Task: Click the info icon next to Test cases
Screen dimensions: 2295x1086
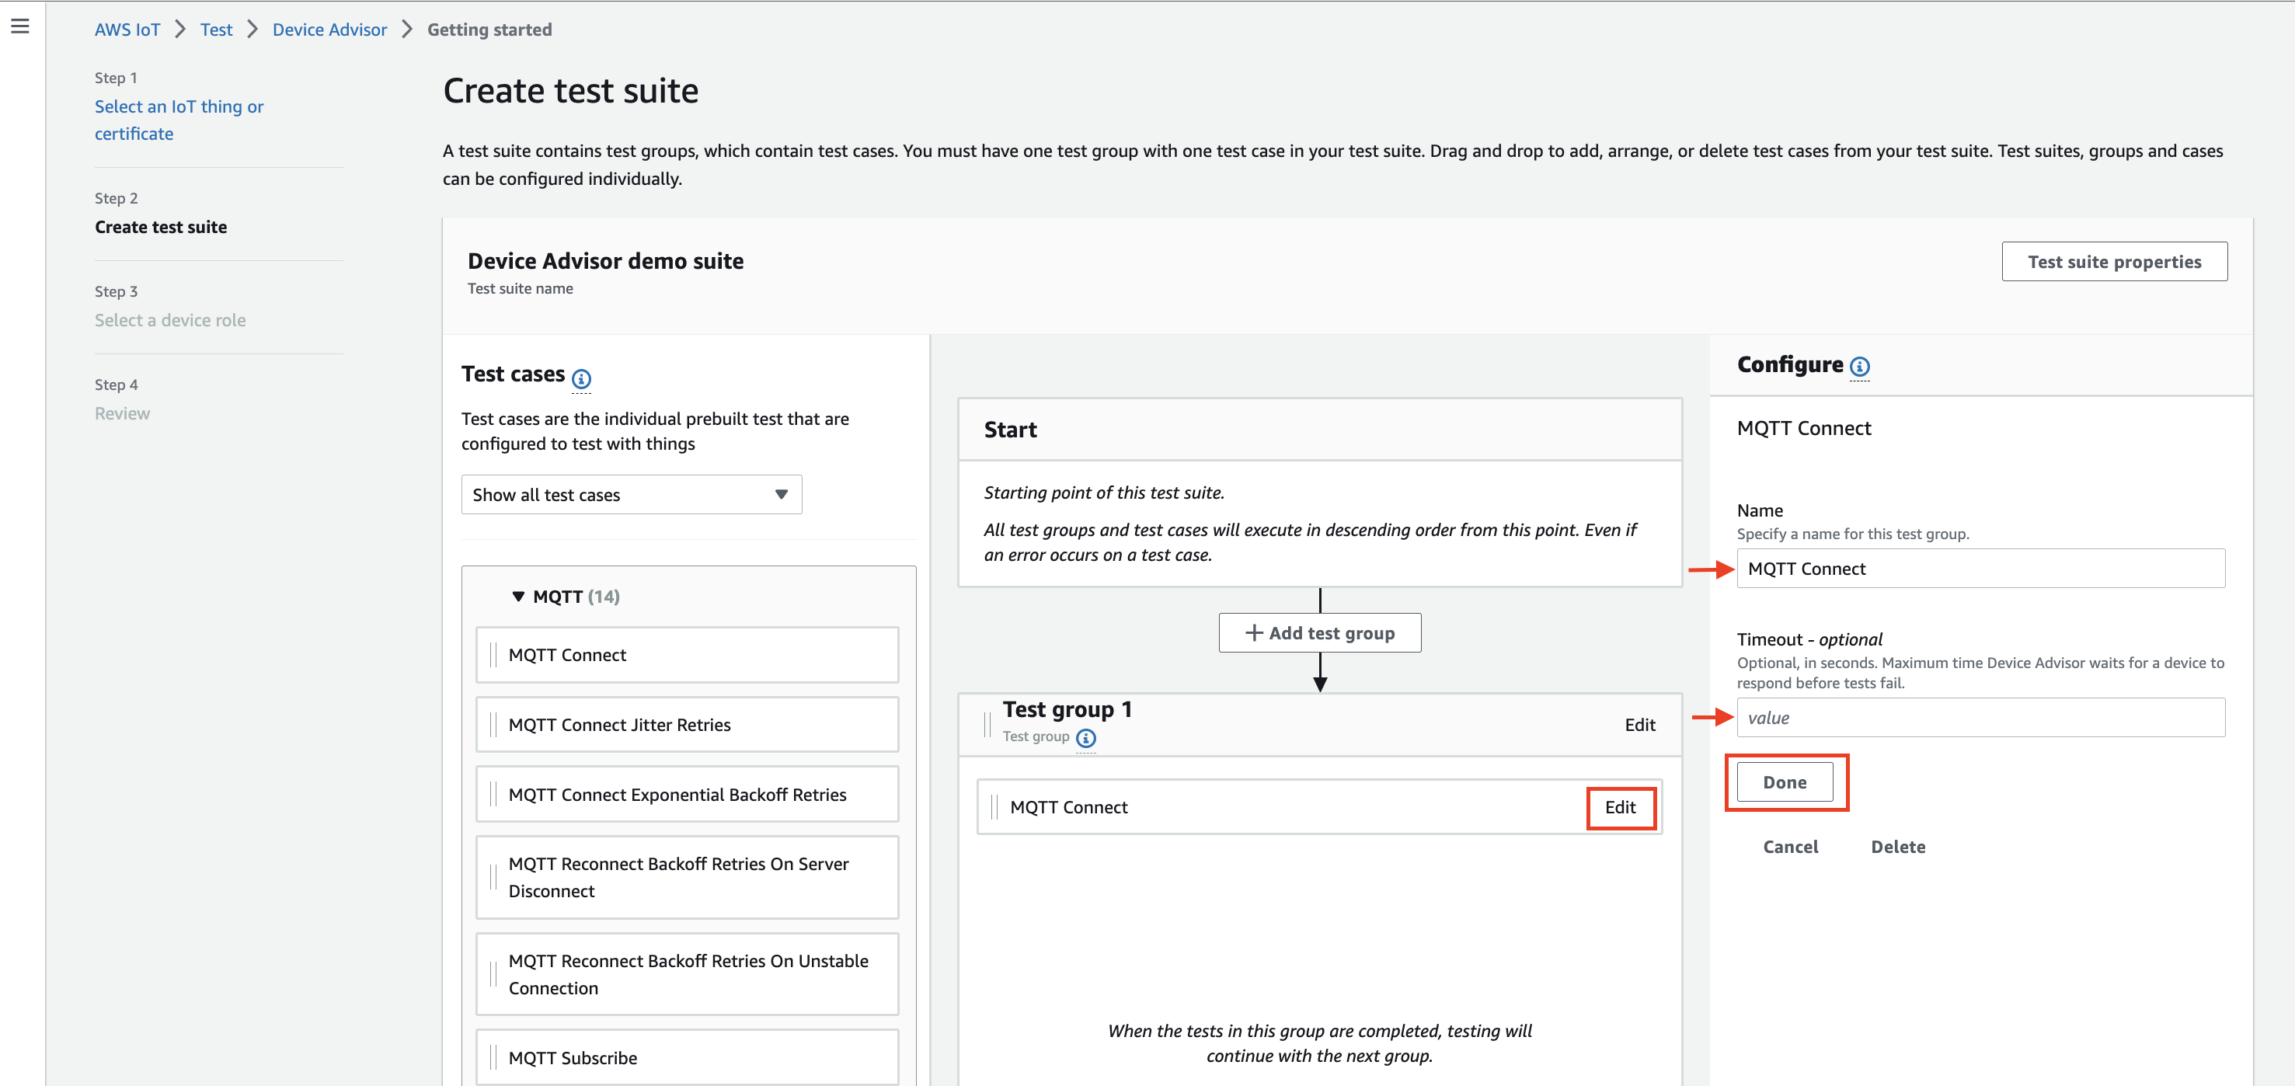Action: (581, 376)
